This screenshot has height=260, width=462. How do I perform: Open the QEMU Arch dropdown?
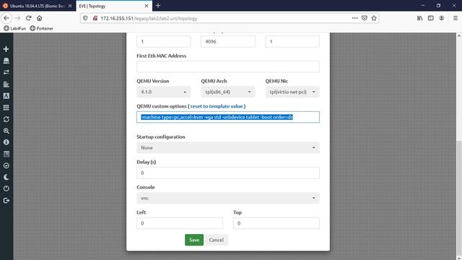pos(228,92)
